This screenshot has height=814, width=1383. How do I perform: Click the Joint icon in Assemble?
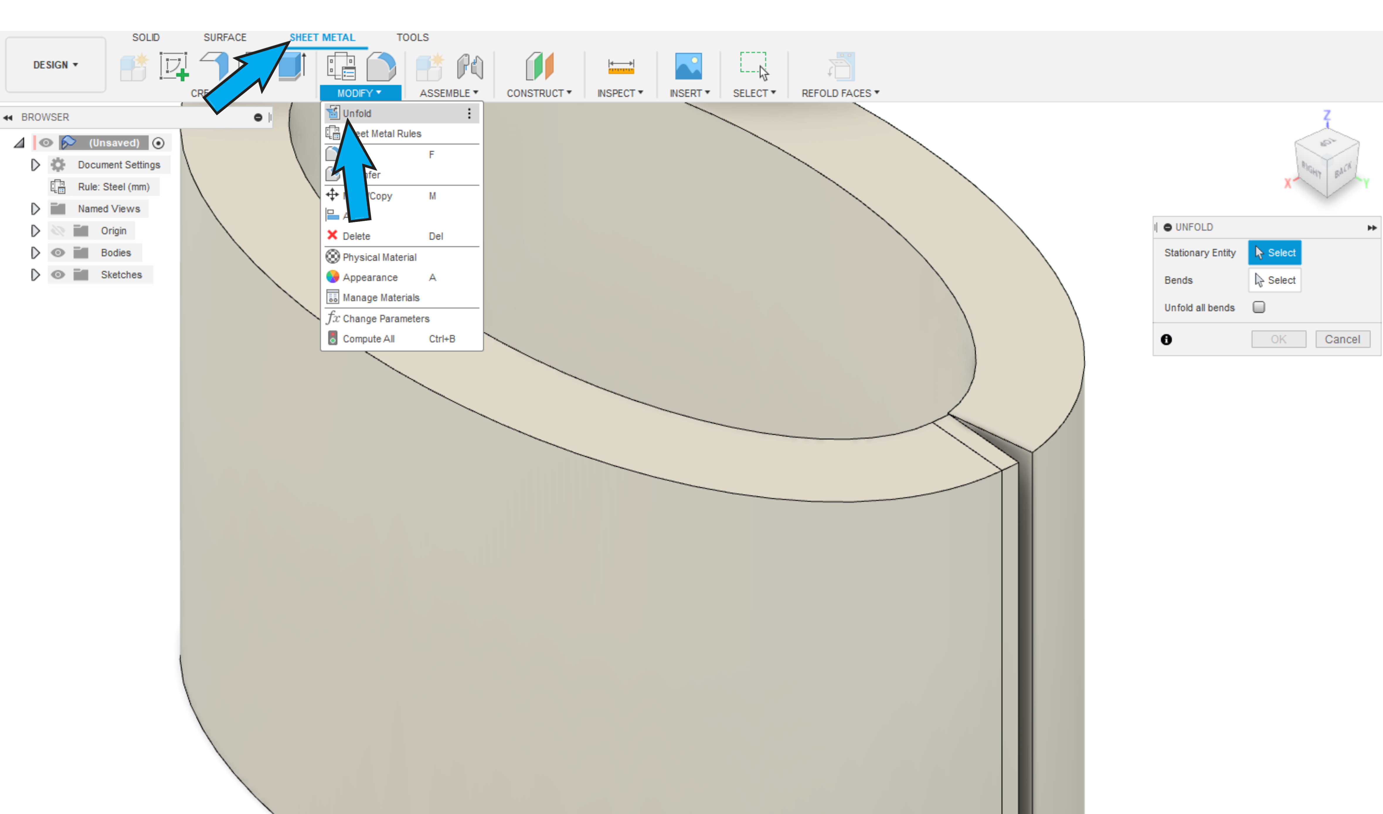pos(470,67)
